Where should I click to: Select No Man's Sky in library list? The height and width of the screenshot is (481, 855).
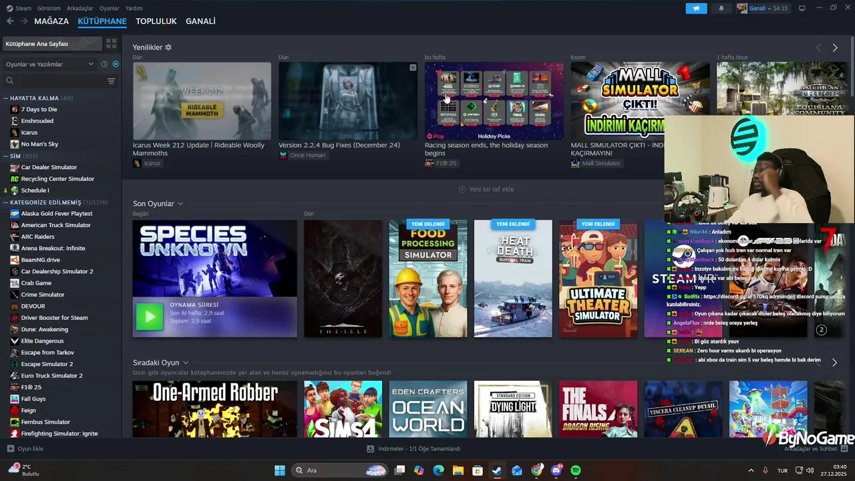point(39,144)
